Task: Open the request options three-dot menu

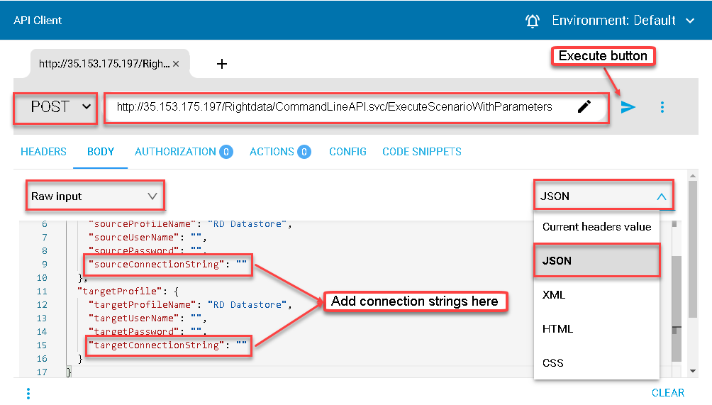Action: click(x=662, y=107)
